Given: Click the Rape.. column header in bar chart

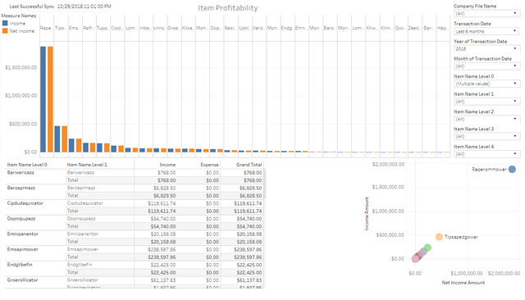Looking at the screenshot, I should pyautogui.click(x=46, y=28).
